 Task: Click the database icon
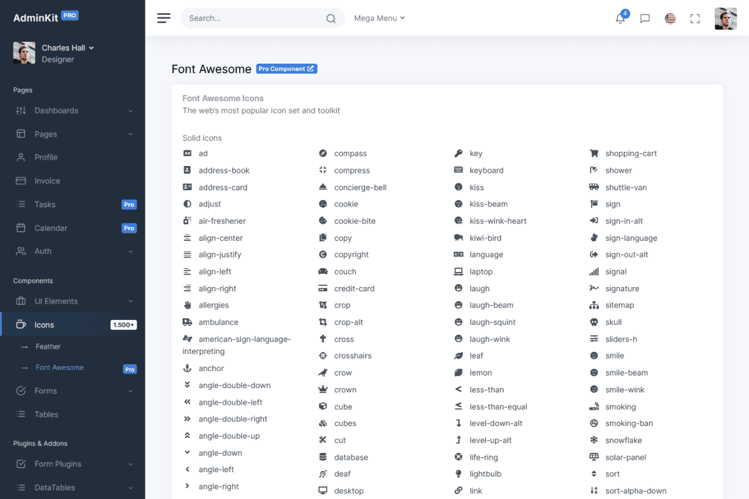pyautogui.click(x=323, y=457)
